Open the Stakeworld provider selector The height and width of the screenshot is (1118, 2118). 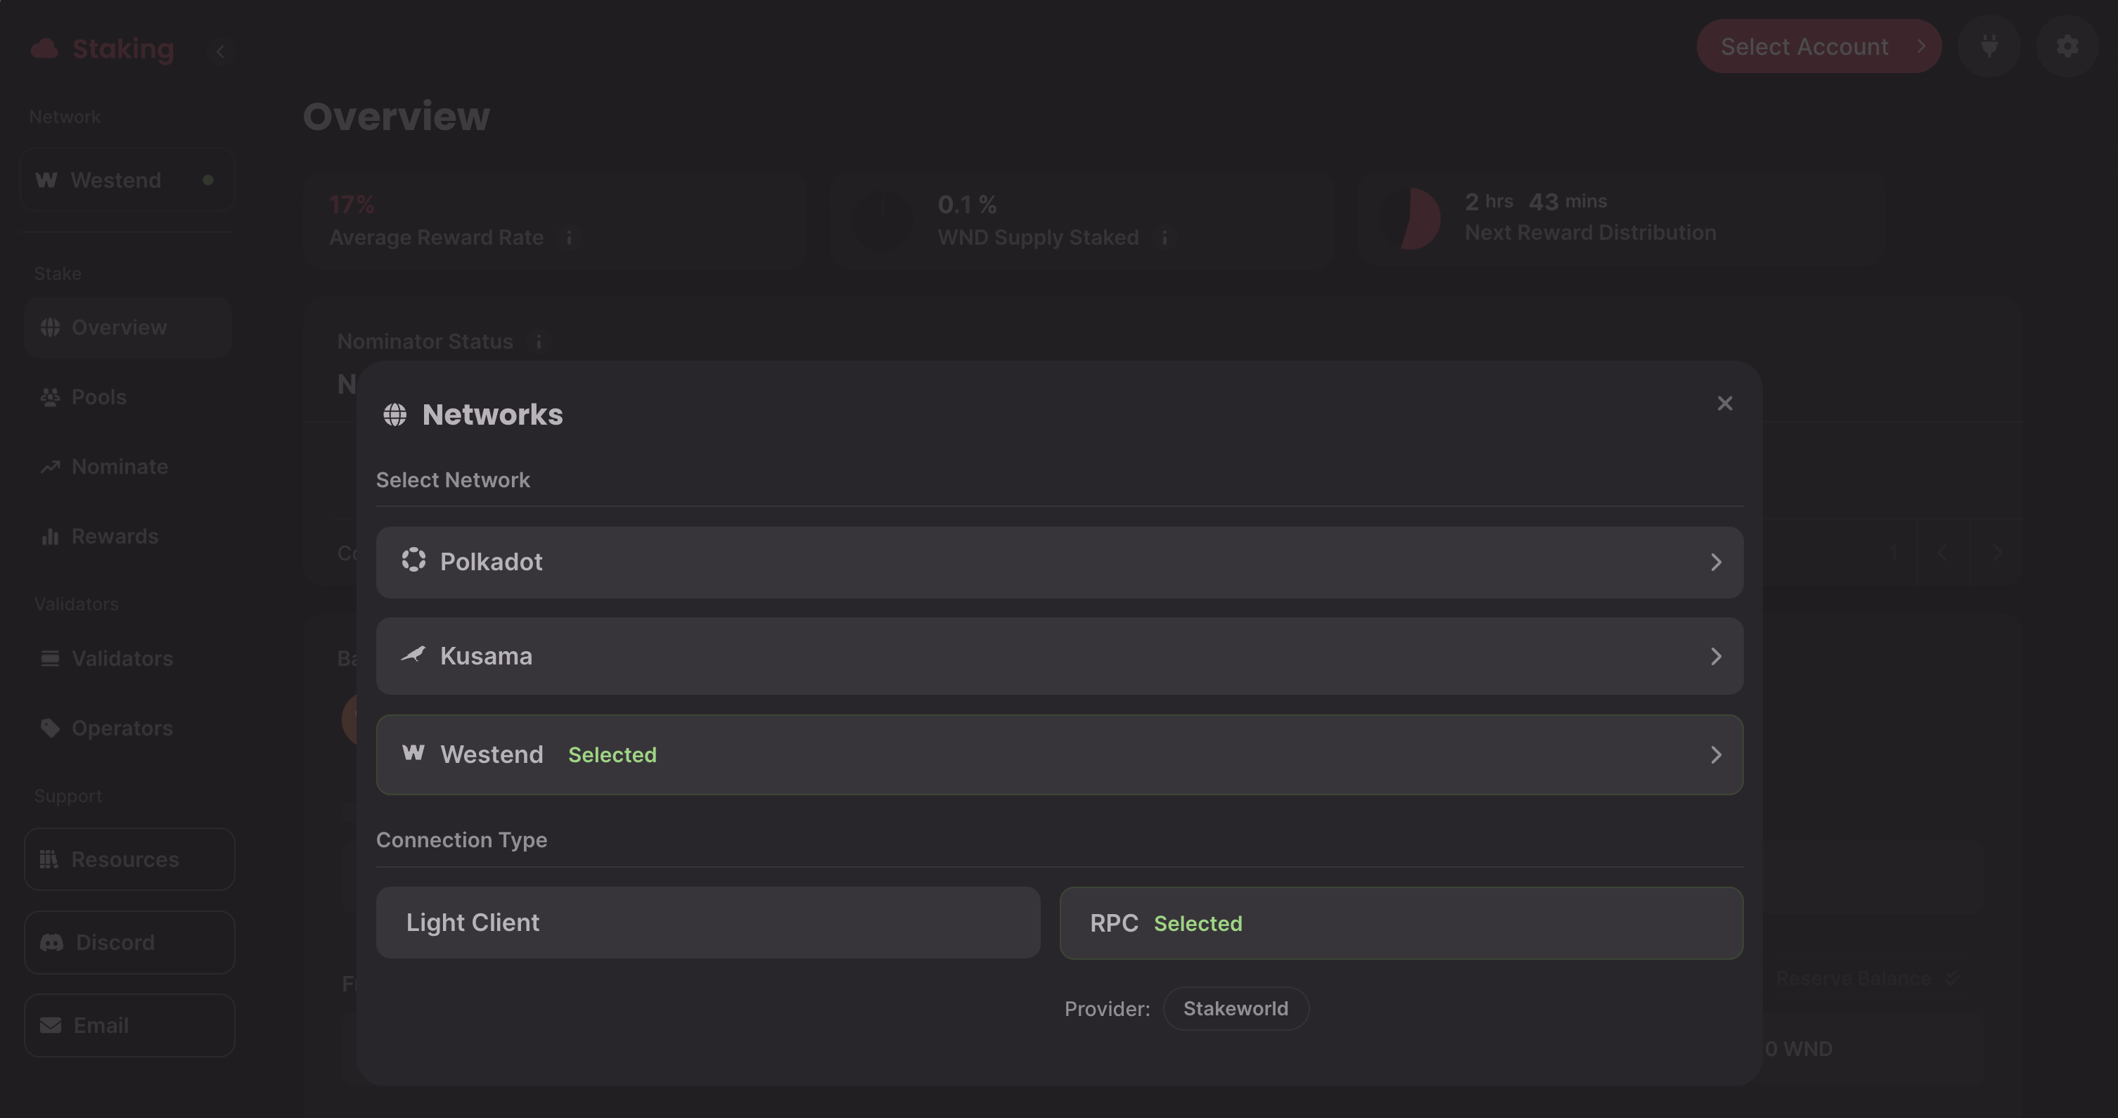coord(1235,1009)
